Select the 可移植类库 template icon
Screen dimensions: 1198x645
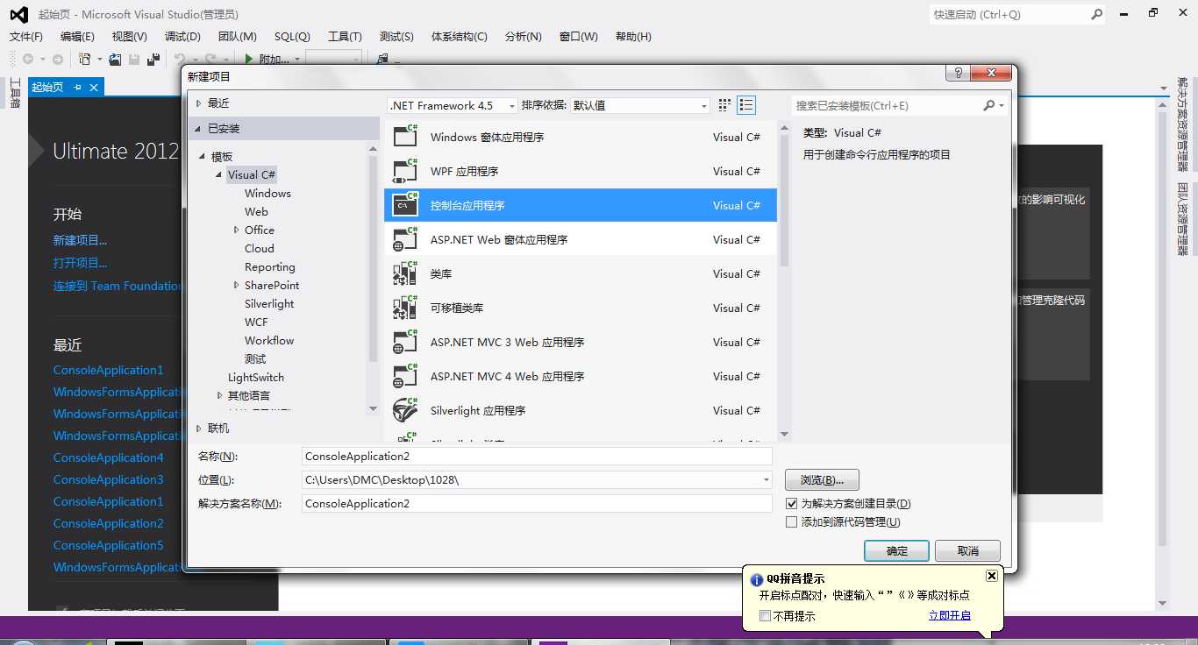pyautogui.click(x=405, y=308)
